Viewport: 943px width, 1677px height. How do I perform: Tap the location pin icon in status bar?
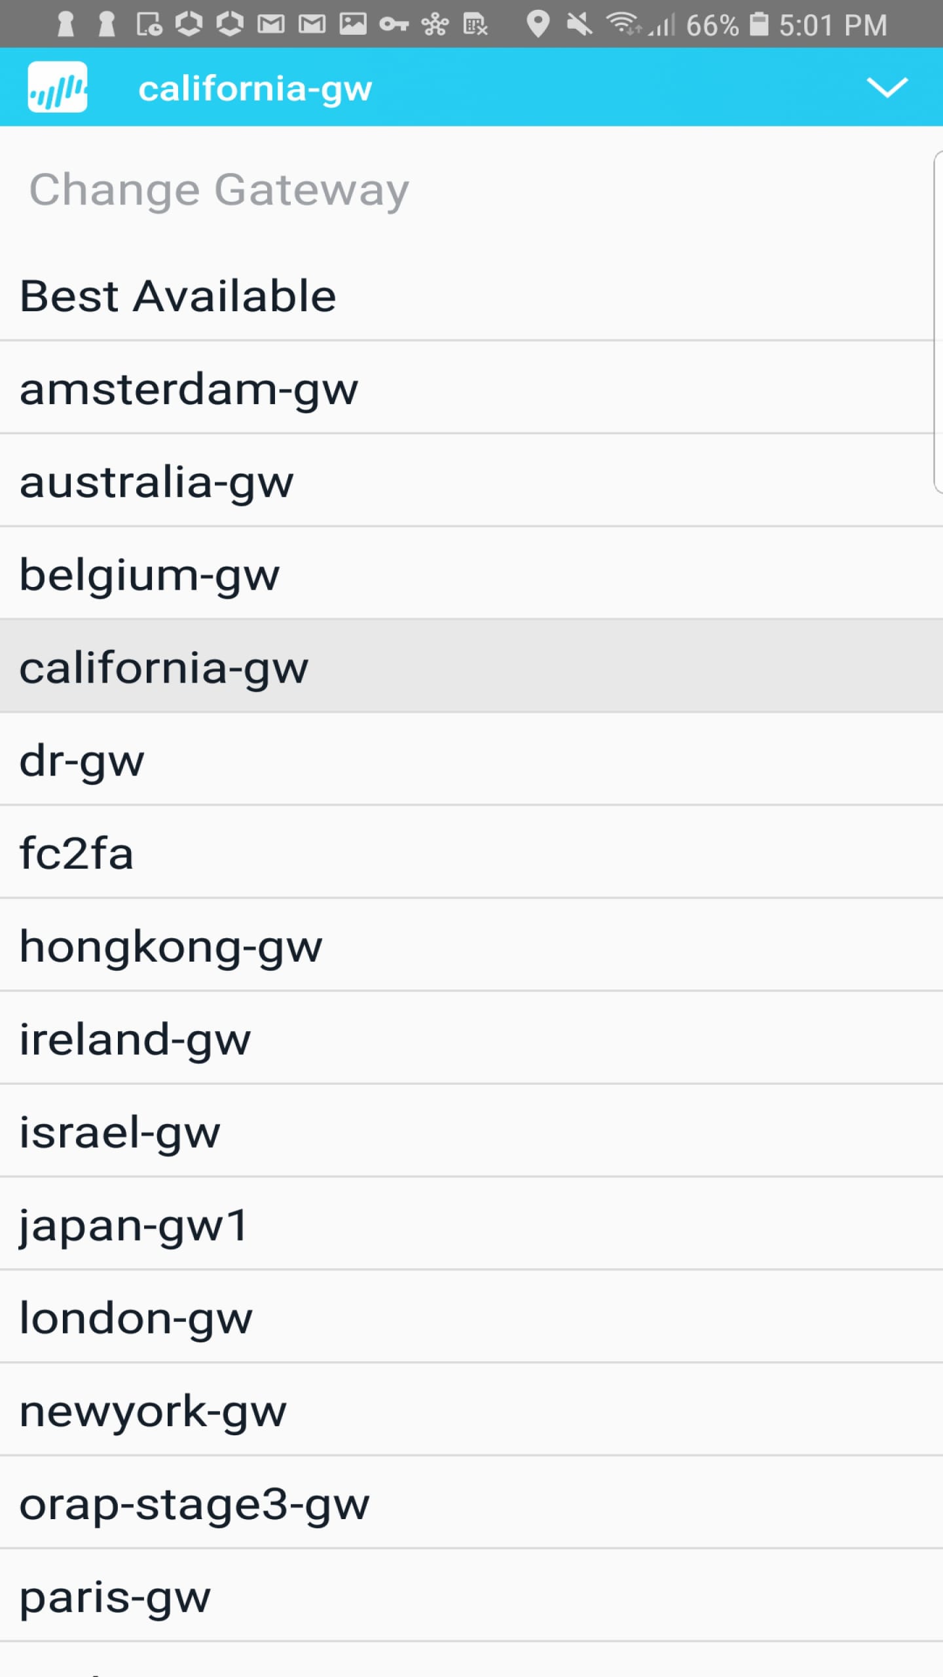[538, 25]
